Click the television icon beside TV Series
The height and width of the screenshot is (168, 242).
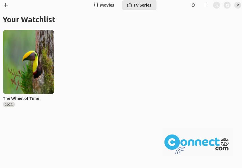(129, 5)
